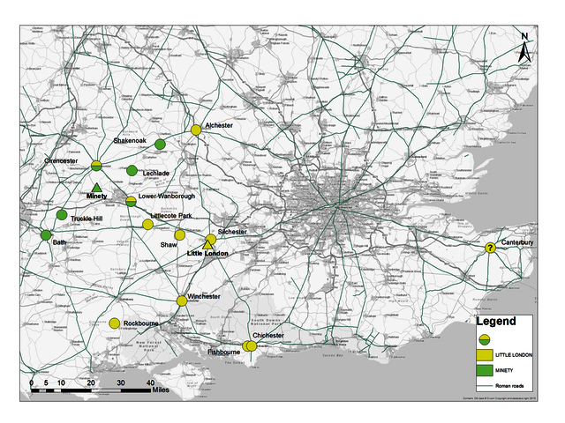This screenshot has width=565, height=423.
Task: Select the Lower Wanborough split-color marker
Action: pyautogui.click(x=131, y=201)
